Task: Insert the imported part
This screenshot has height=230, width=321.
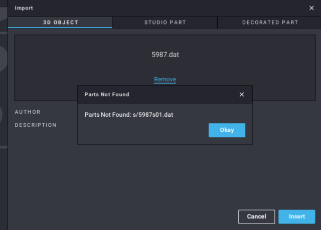Action: (297, 216)
